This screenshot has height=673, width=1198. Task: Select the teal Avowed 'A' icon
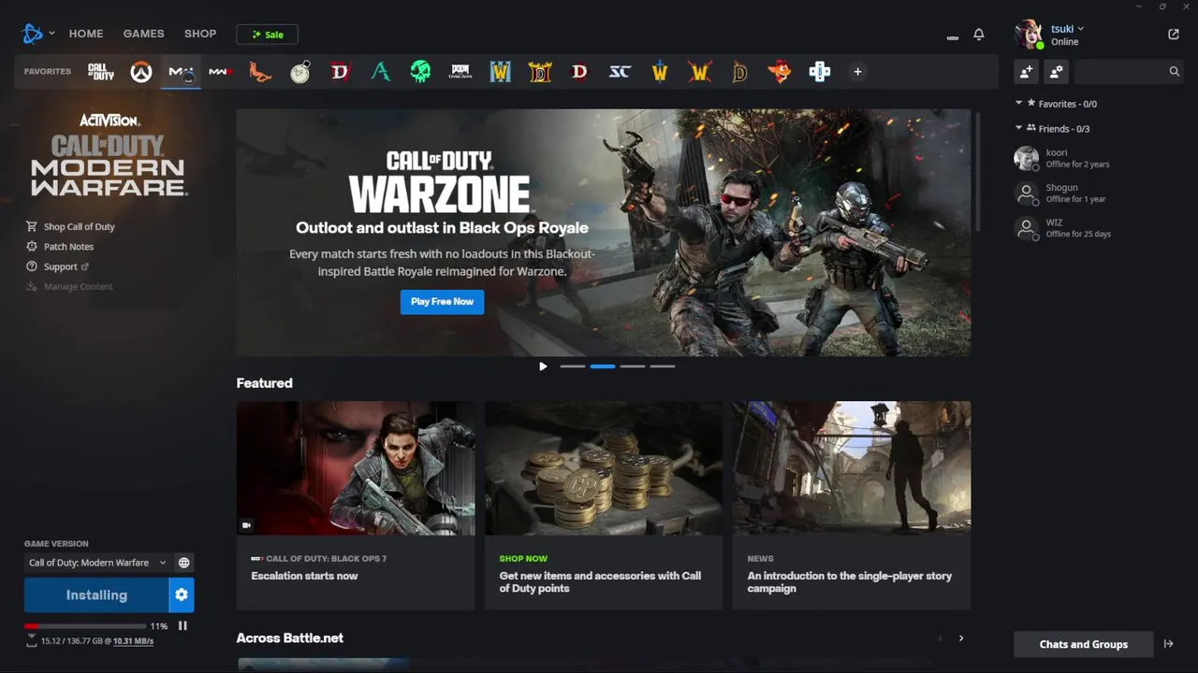[x=380, y=72]
